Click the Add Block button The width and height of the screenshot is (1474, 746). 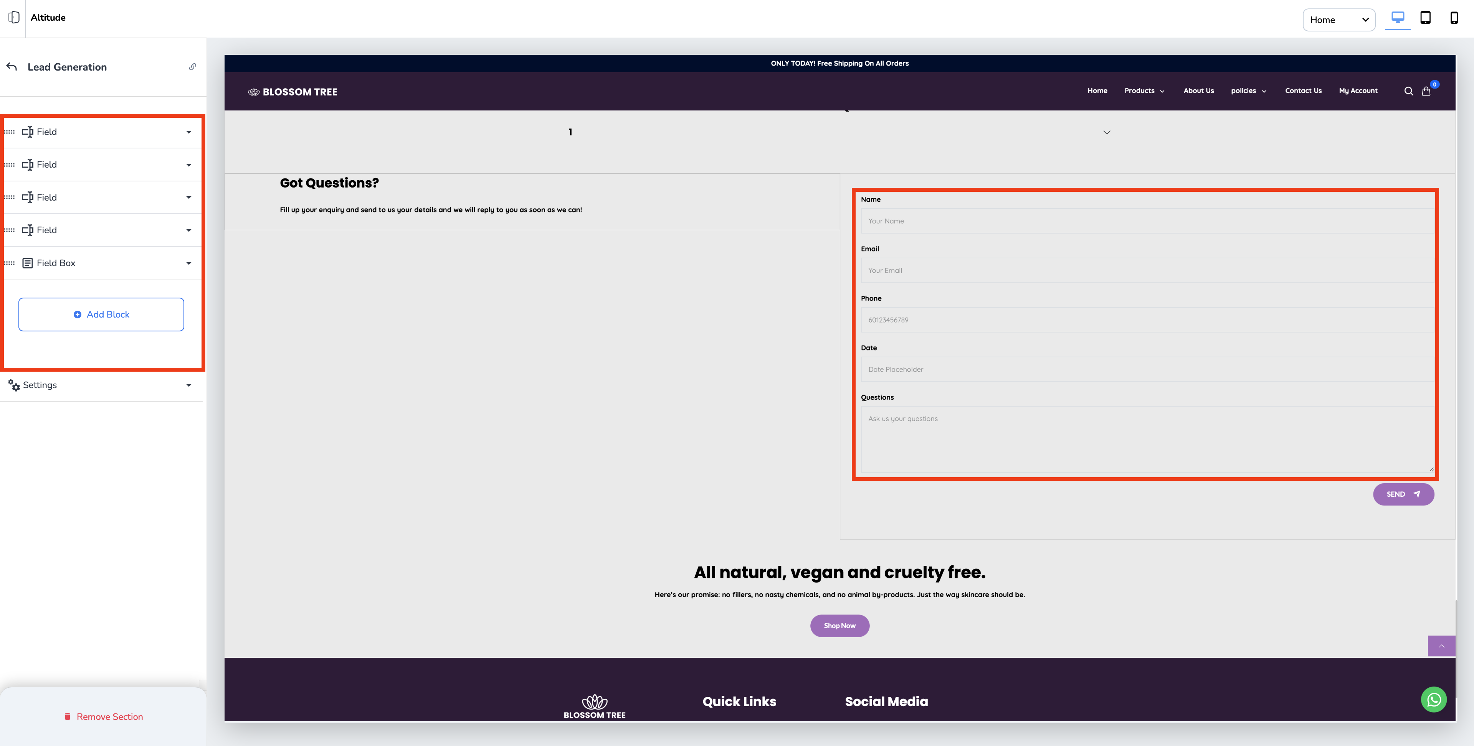101,315
